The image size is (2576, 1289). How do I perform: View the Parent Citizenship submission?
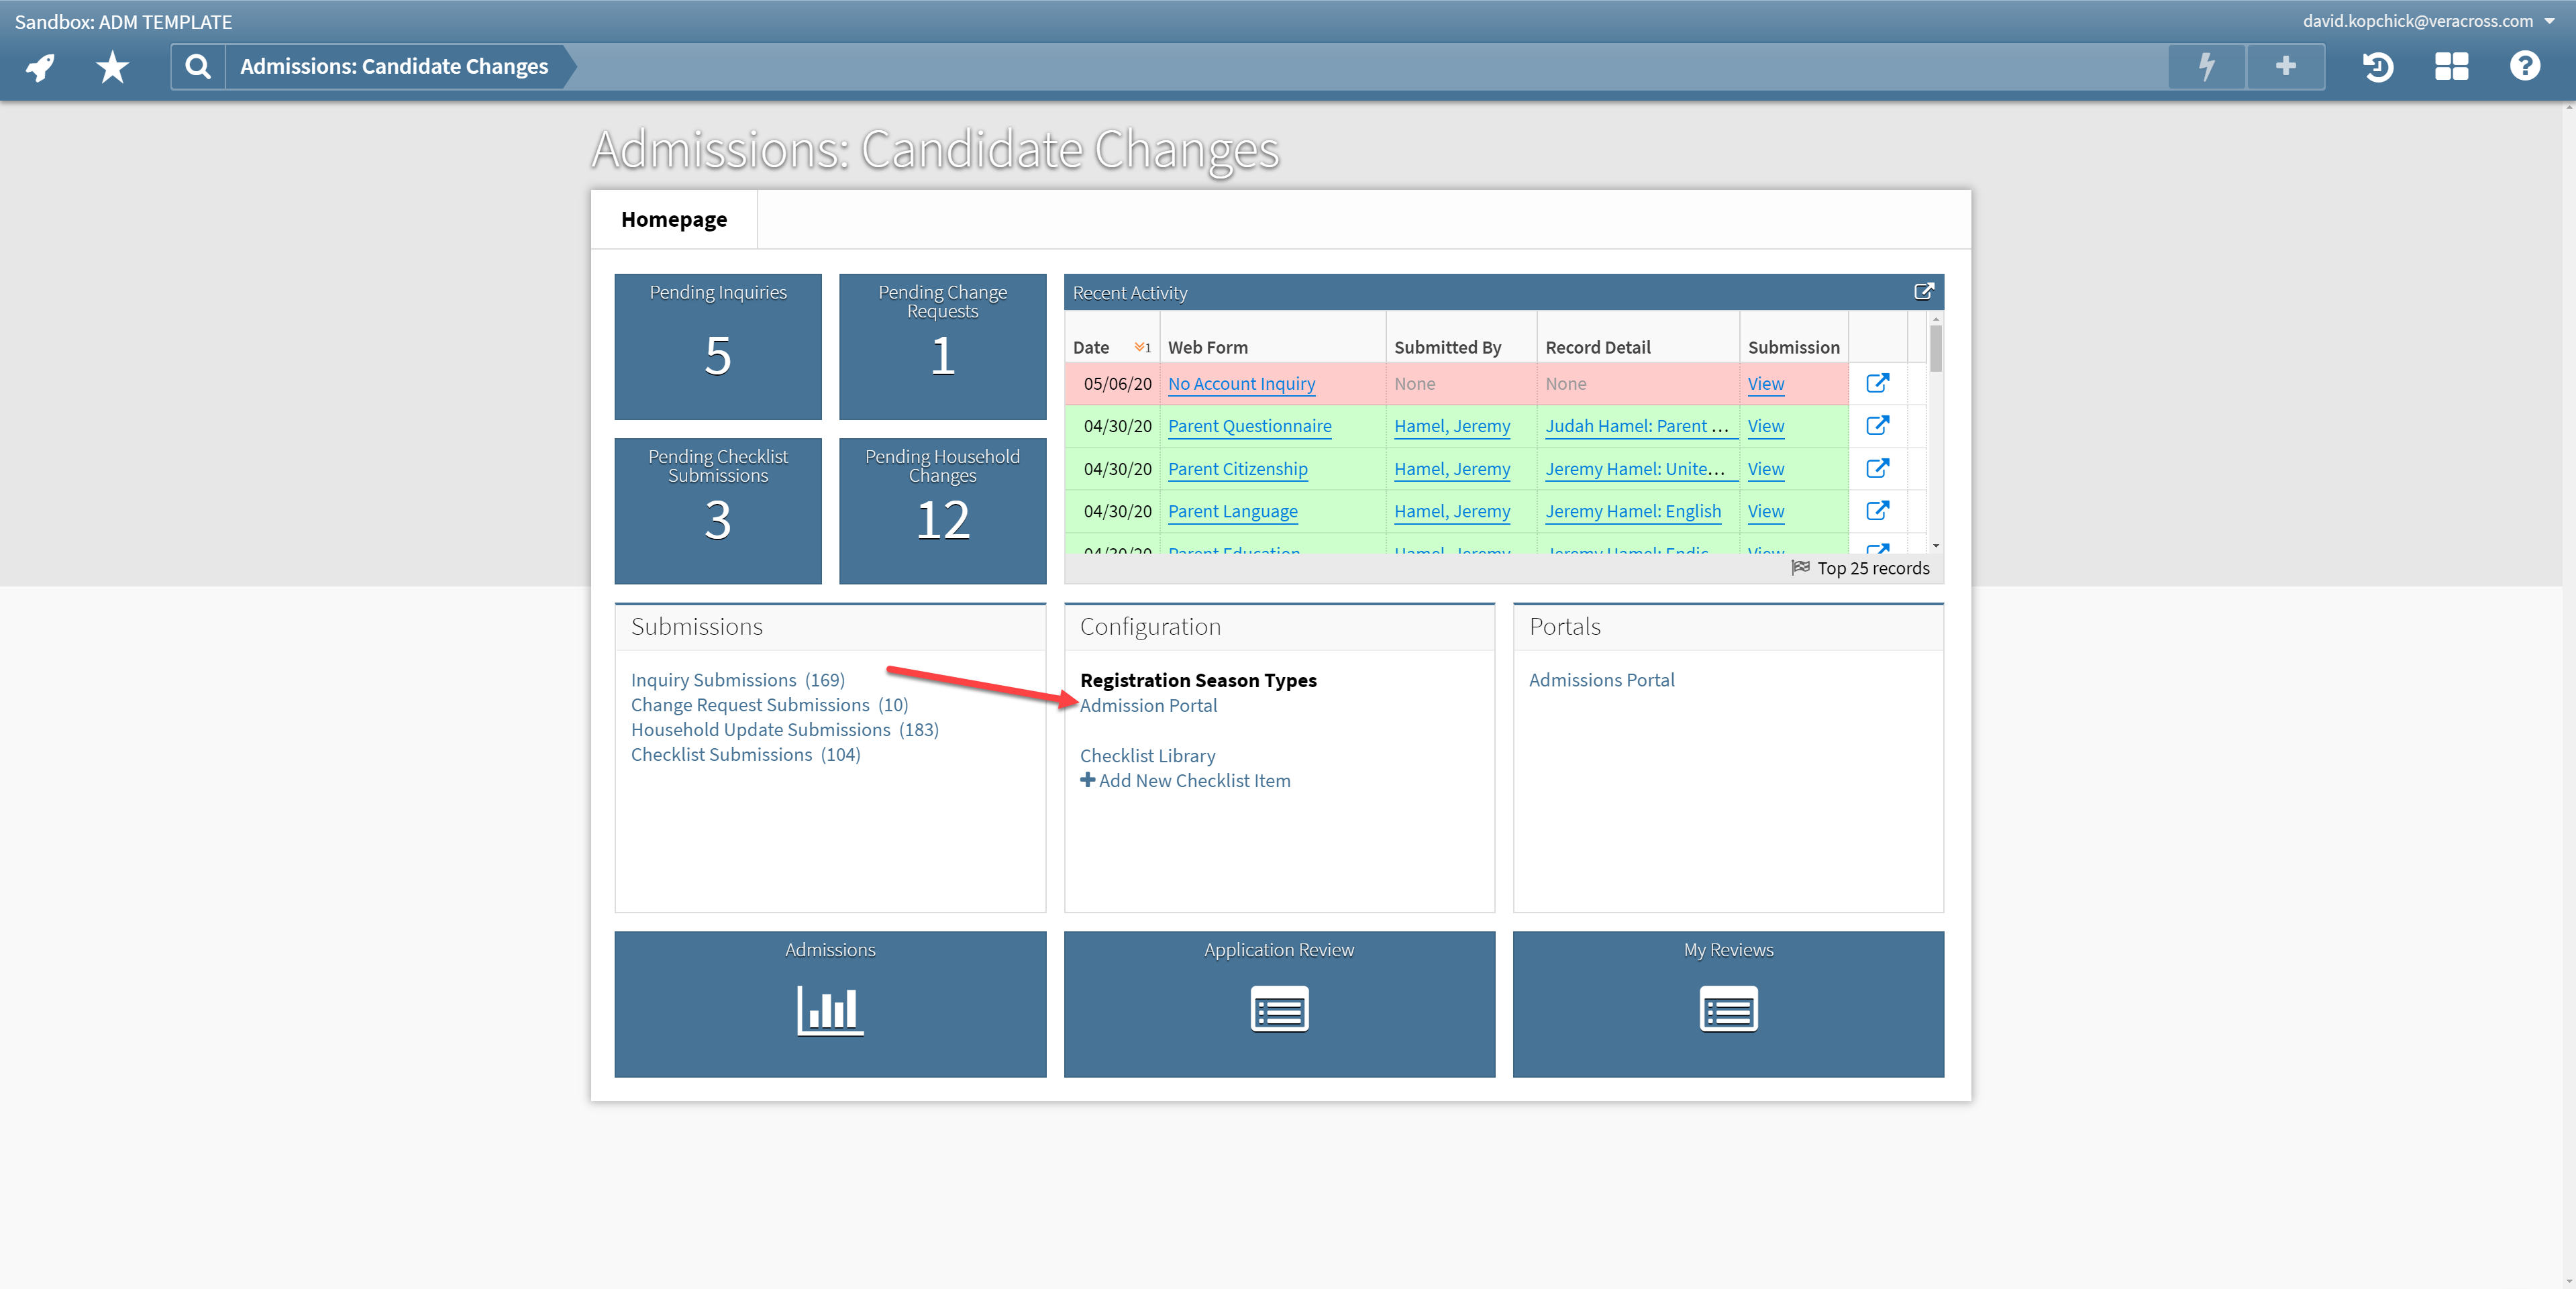[1765, 468]
